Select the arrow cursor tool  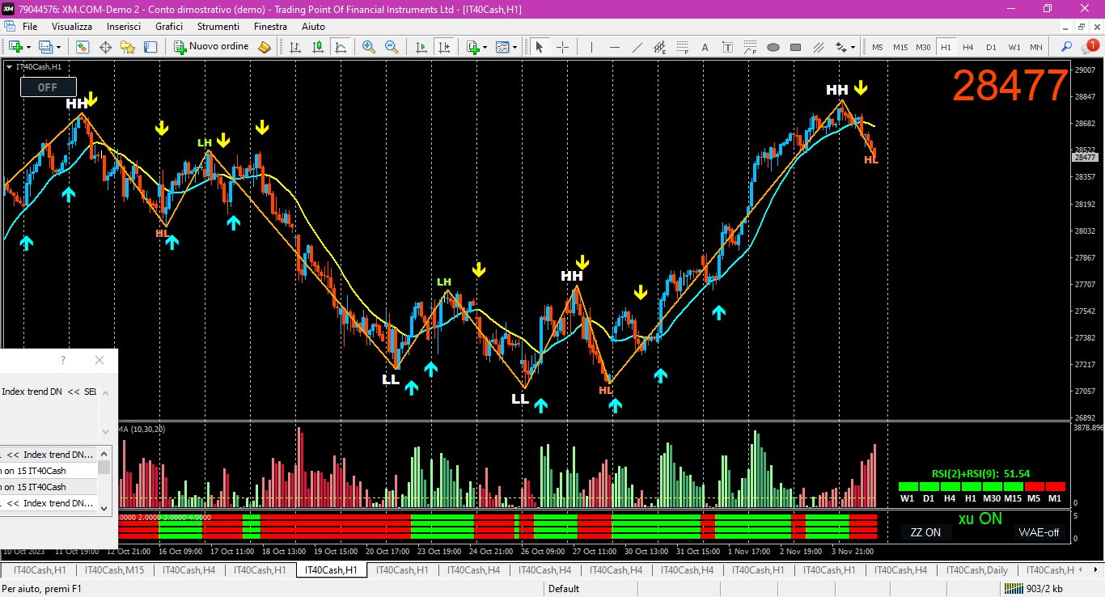coord(540,47)
